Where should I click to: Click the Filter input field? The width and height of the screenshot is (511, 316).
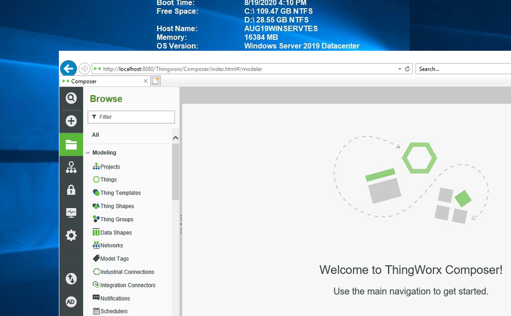[131, 117]
